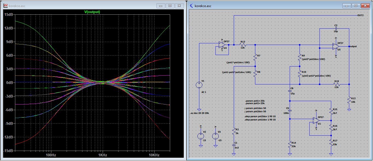373x161 pixels.
Task: Click the 100Hz frequency axis label
Action: click(51, 155)
